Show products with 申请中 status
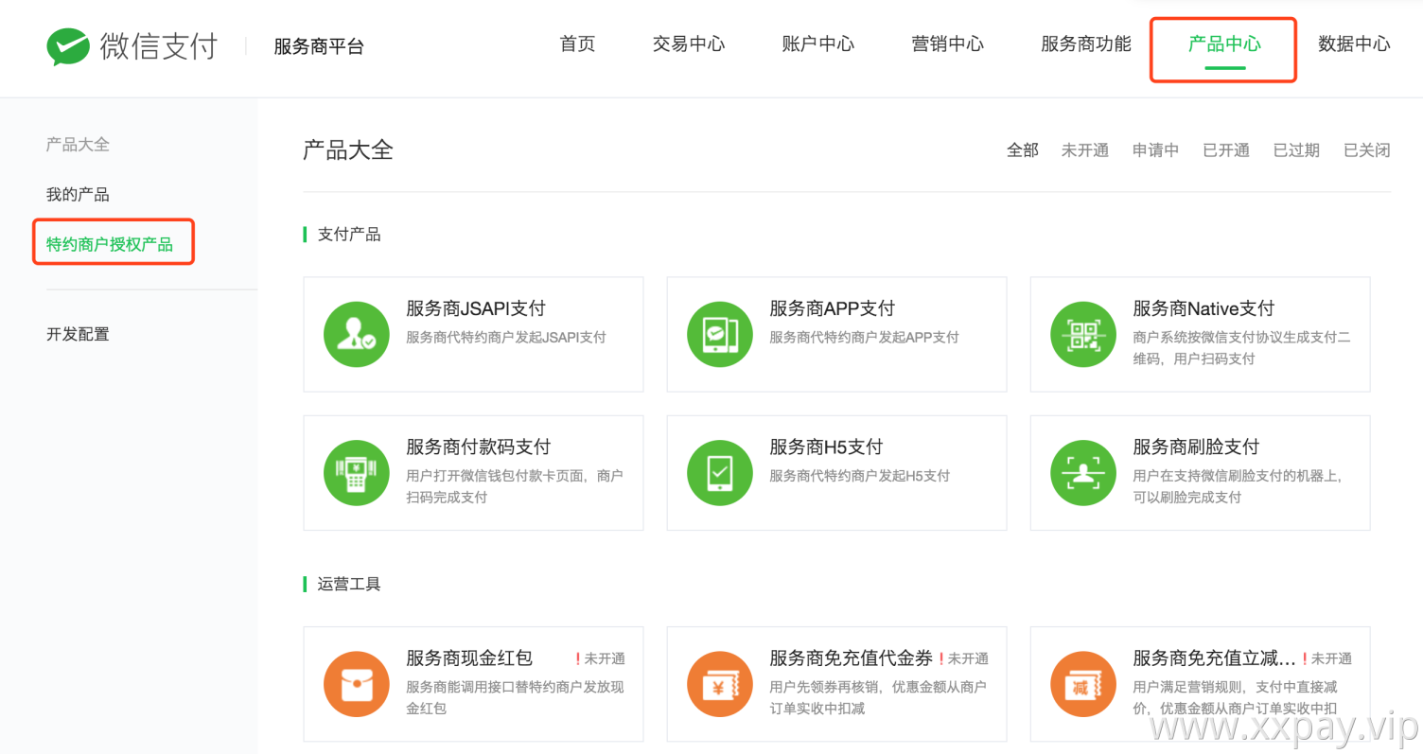The height and width of the screenshot is (754, 1423). coord(1156,150)
